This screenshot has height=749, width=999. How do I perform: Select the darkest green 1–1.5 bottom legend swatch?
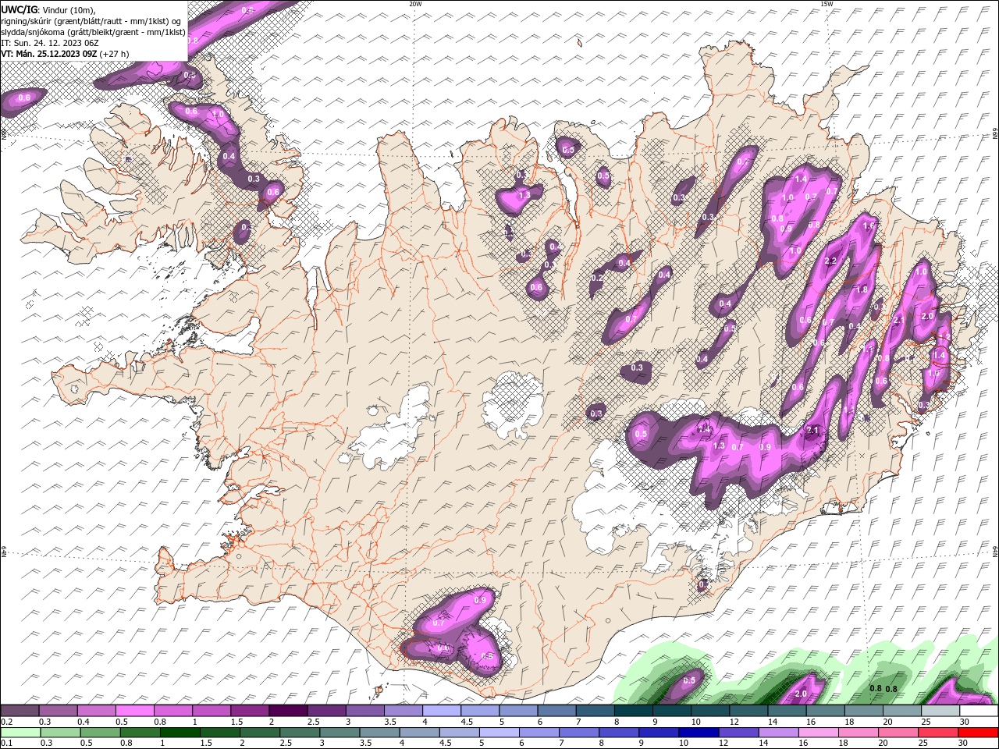pos(181,733)
